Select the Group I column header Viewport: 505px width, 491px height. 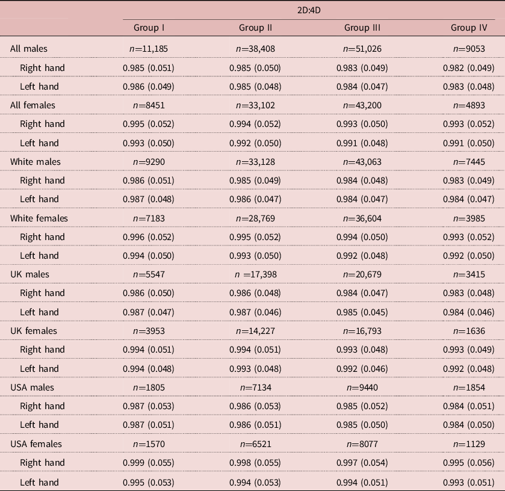point(149,28)
